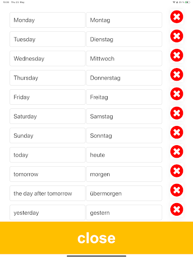Delete the tomorrow / morgen pair

point(176,171)
